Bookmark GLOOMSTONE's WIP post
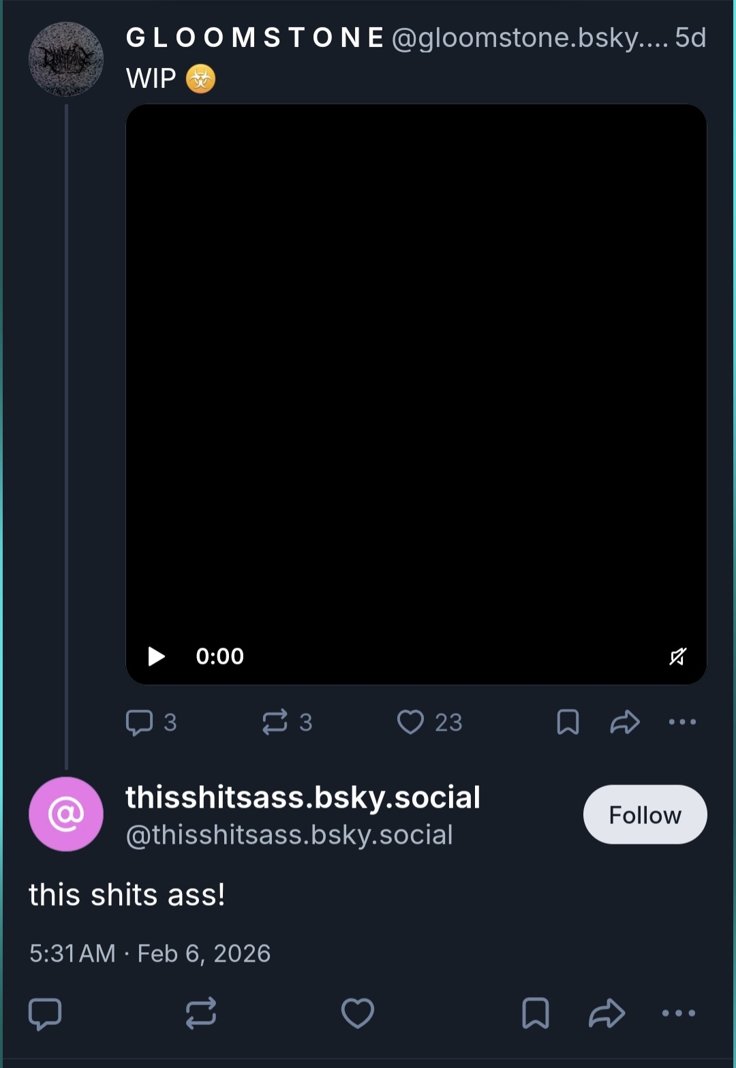The width and height of the screenshot is (736, 1068). tap(568, 722)
